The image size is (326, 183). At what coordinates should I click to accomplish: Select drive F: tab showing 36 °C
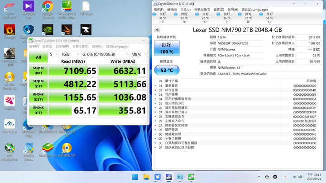(x=227, y=18)
